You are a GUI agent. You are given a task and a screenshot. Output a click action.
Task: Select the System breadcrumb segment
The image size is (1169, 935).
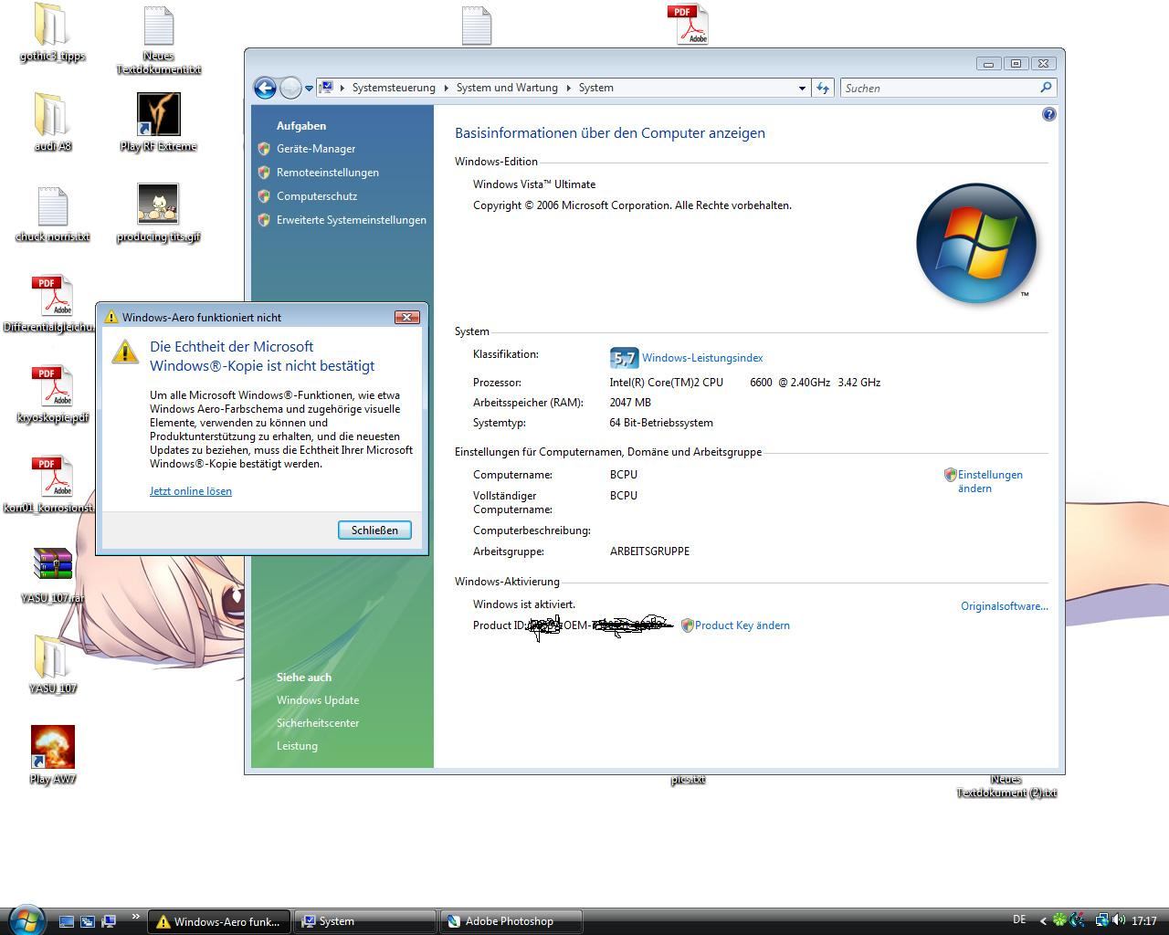pos(595,88)
